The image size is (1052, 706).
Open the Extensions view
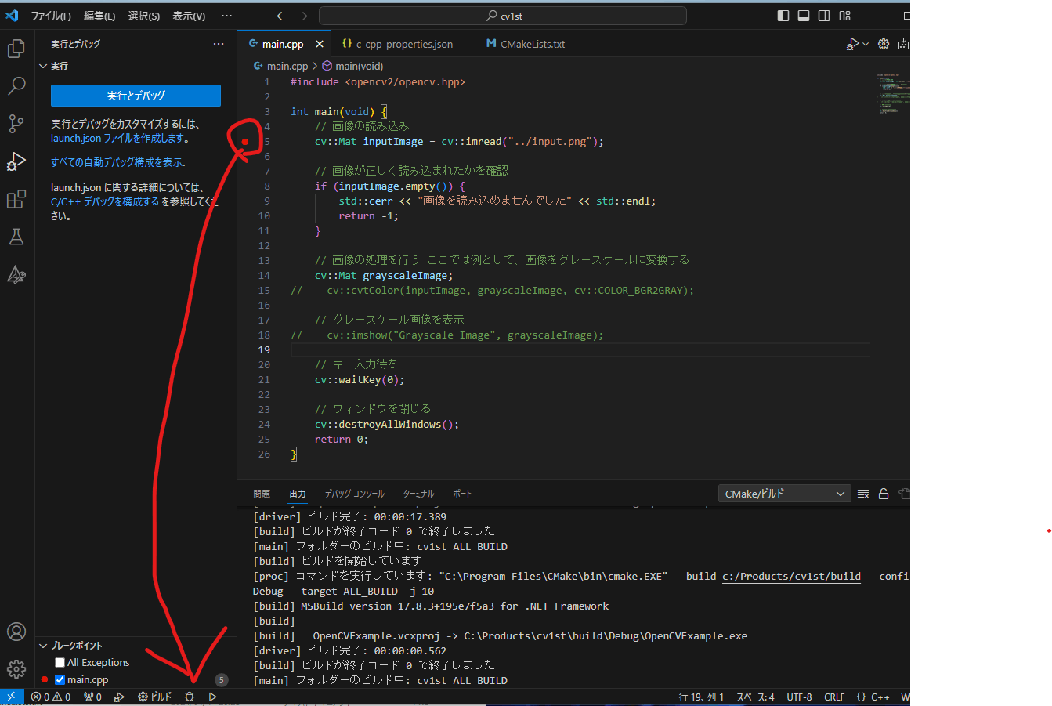pos(16,199)
